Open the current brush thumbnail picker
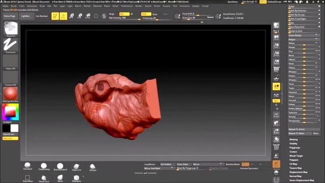 (x=11, y=28)
